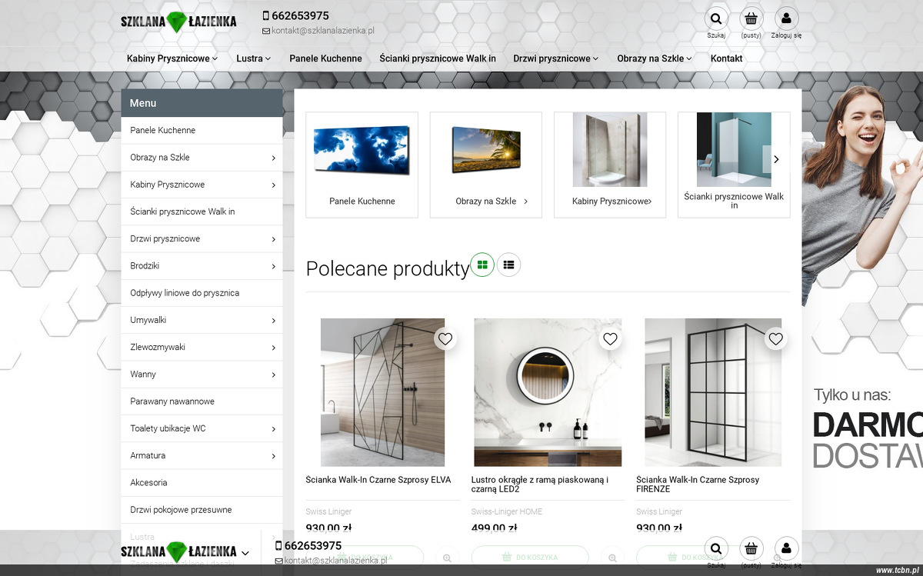Expand Umywalki chevron in sidebar

273,320
